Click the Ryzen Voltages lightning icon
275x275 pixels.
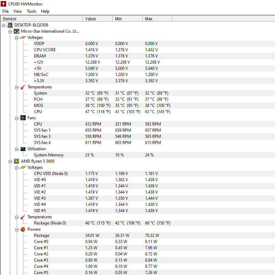[23, 167]
